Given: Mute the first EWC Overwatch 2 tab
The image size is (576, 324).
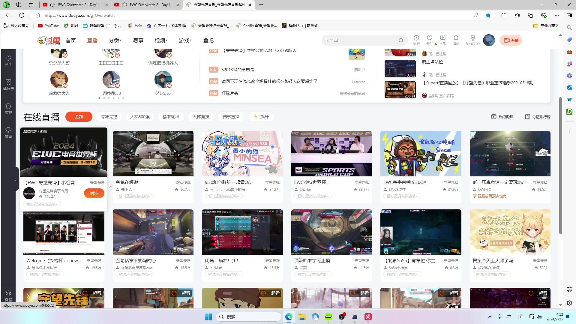Looking at the screenshot, I should (53, 5).
